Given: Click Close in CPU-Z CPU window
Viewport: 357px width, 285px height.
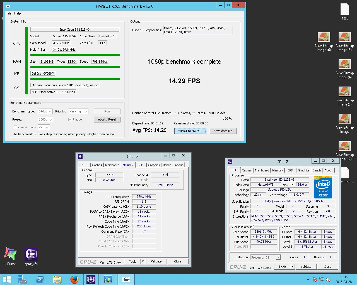Looking at the screenshot, I should (327, 267).
